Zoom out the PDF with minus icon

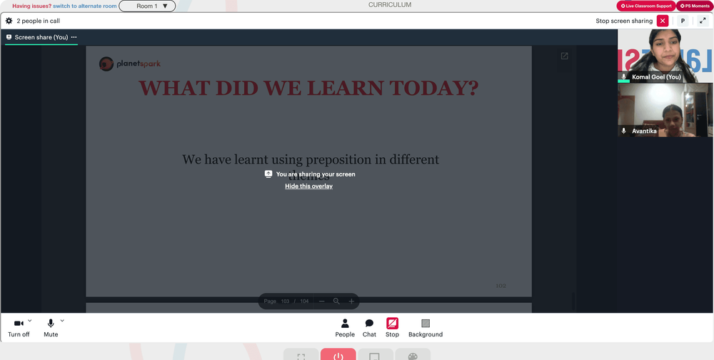click(321, 301)
